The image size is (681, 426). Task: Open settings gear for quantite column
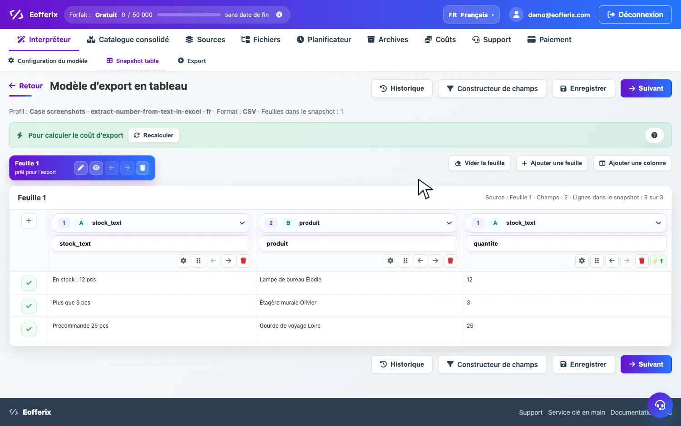point(582,261)
